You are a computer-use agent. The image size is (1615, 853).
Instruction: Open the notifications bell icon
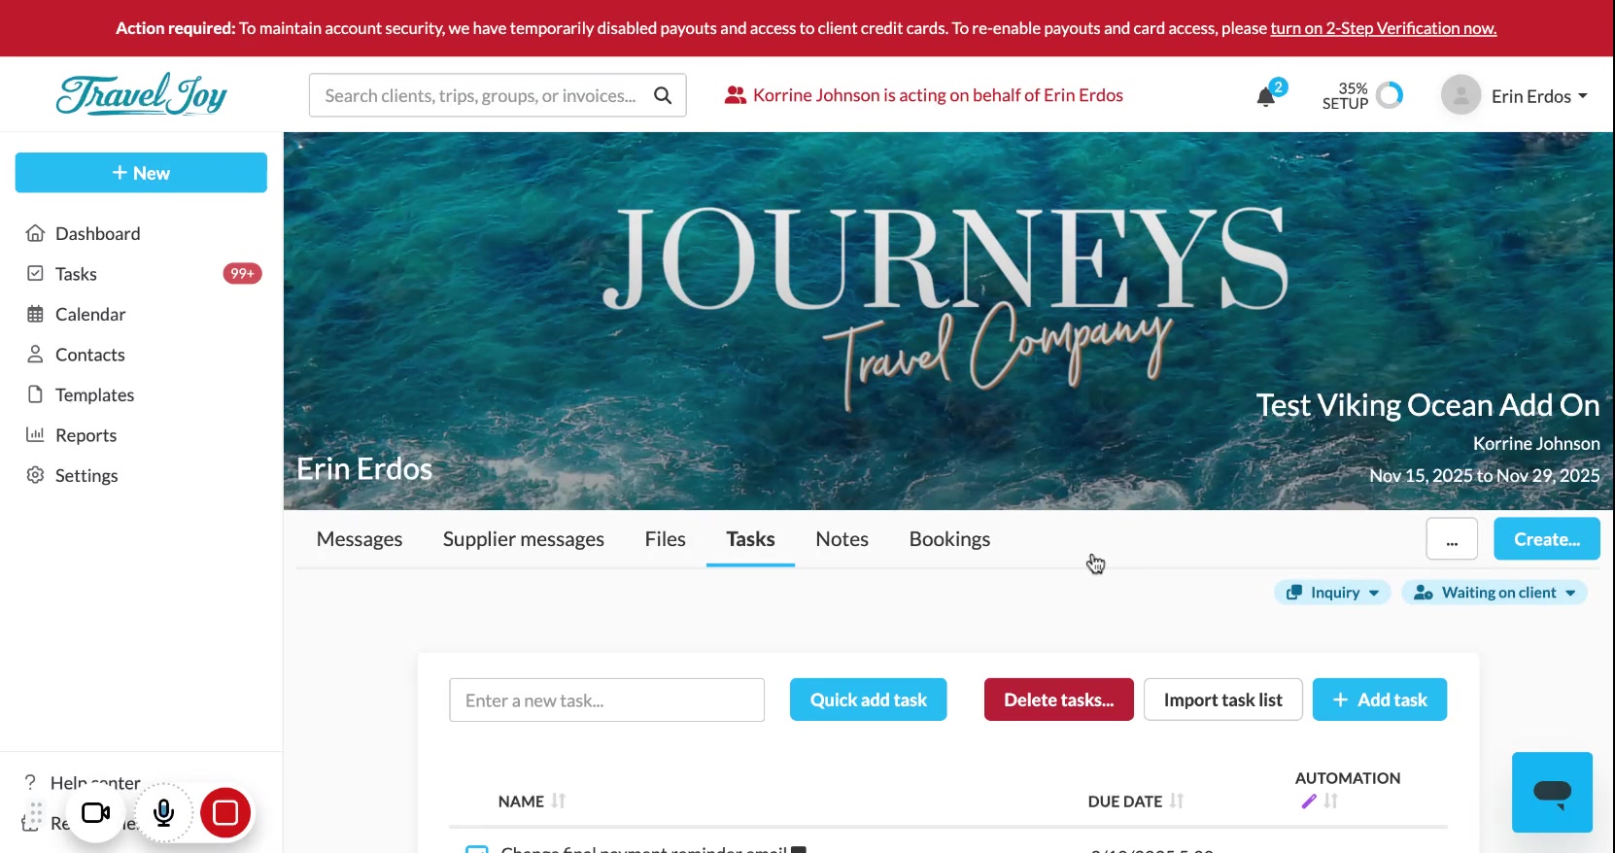1265,96
